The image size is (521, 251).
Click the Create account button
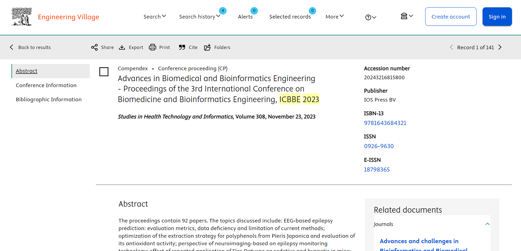tap(450, 17)
